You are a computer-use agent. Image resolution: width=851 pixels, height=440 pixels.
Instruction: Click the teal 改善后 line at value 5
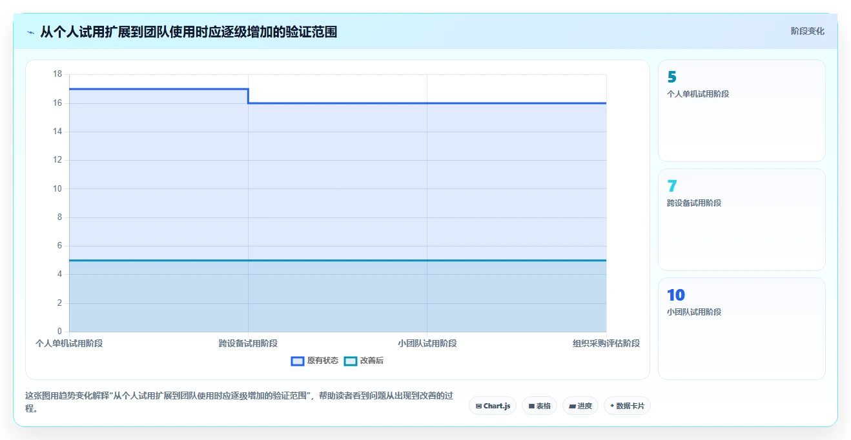[x=338, y=260]
